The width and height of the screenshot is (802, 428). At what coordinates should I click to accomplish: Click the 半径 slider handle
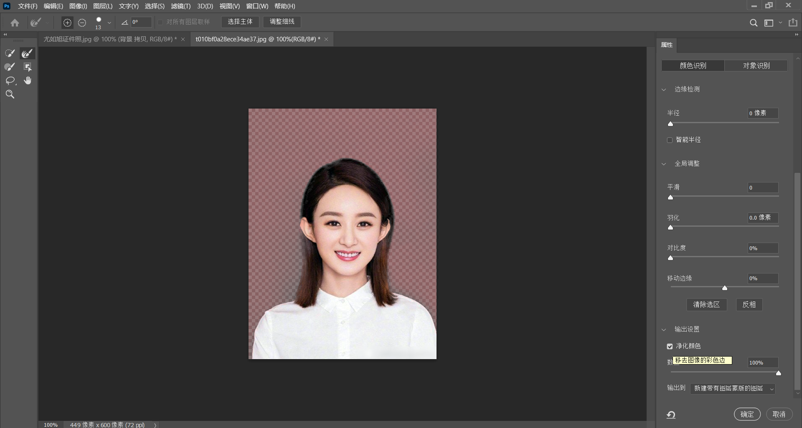tap(670, 124)
